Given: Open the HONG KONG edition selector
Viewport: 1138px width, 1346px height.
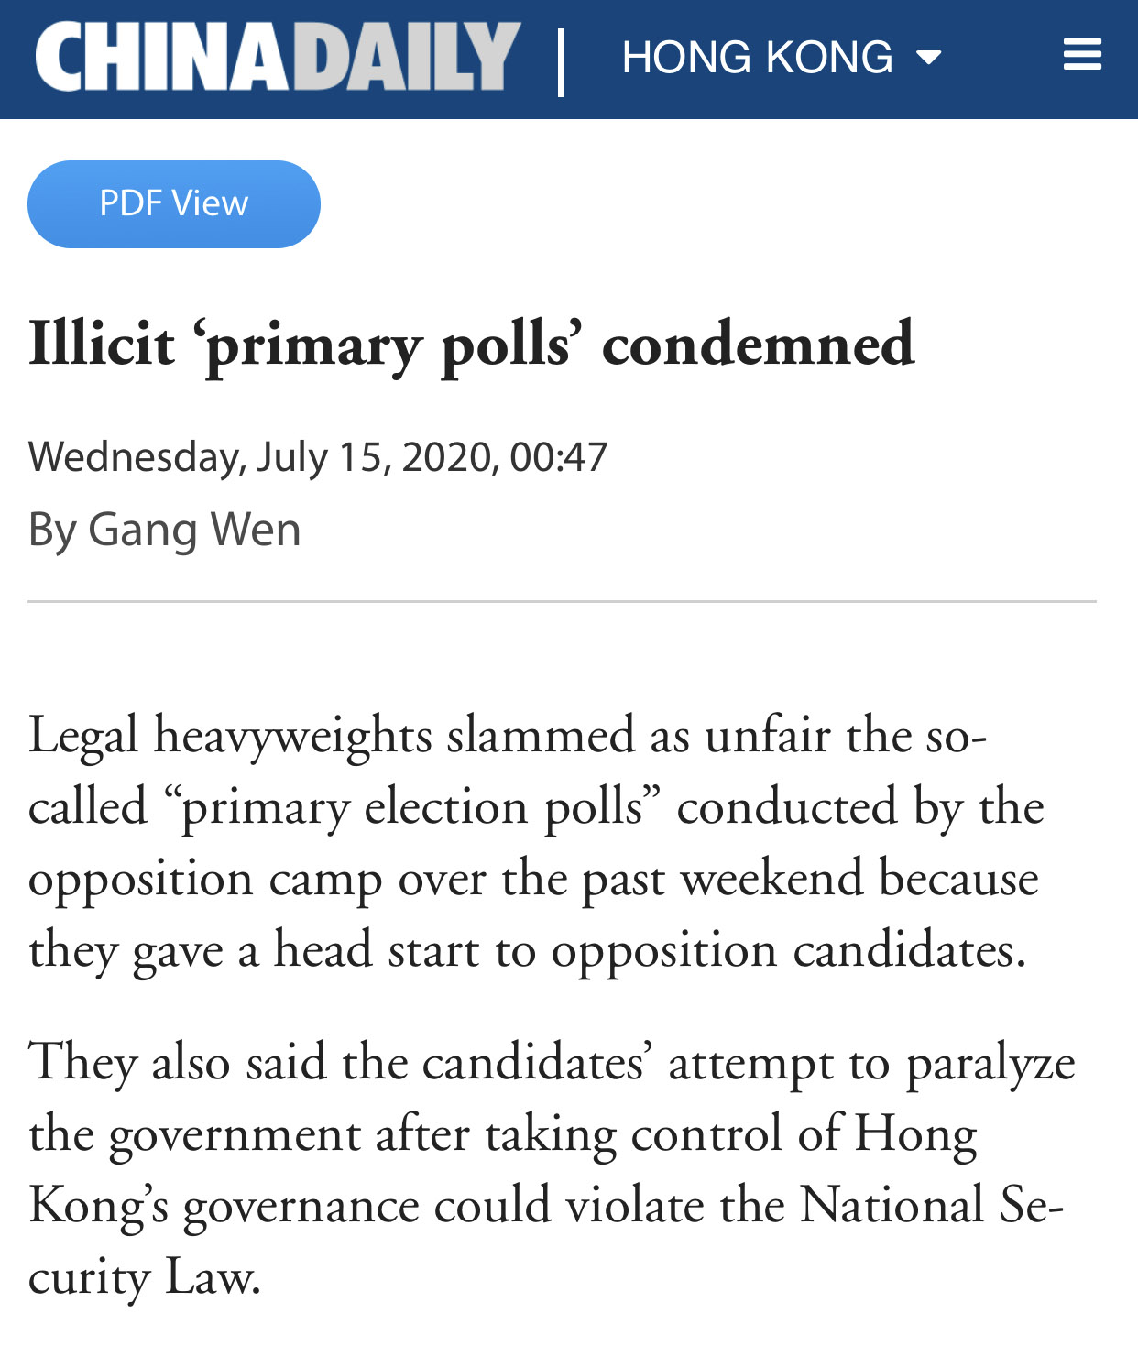Looking at the screenshot, I should pos(757,57).
